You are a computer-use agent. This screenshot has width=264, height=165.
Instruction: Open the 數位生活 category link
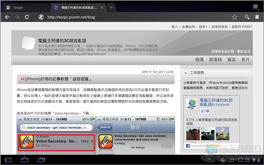tap(243, 51)
